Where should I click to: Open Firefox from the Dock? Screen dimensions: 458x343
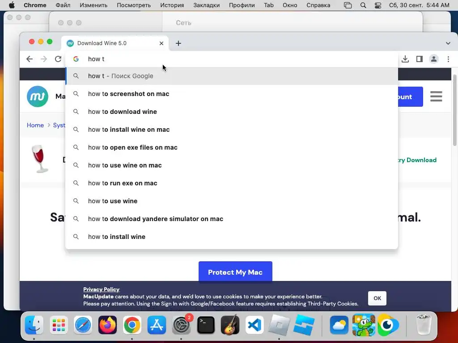(x=107, y=325)
